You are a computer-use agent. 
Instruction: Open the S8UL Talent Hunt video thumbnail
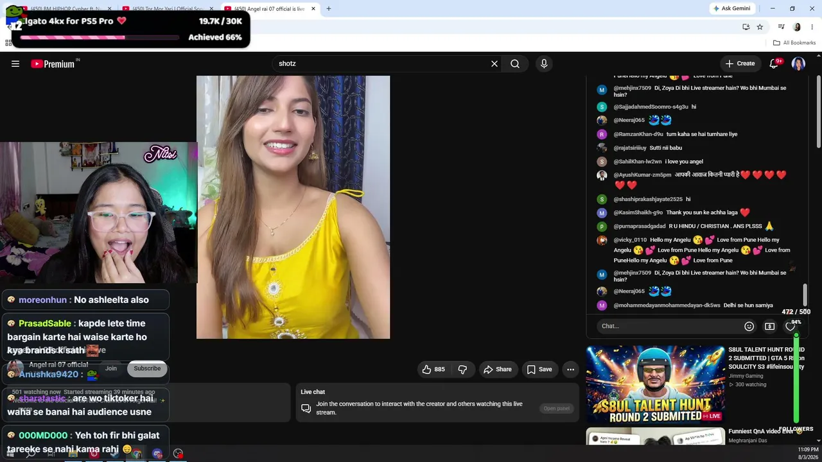(655, 385)
